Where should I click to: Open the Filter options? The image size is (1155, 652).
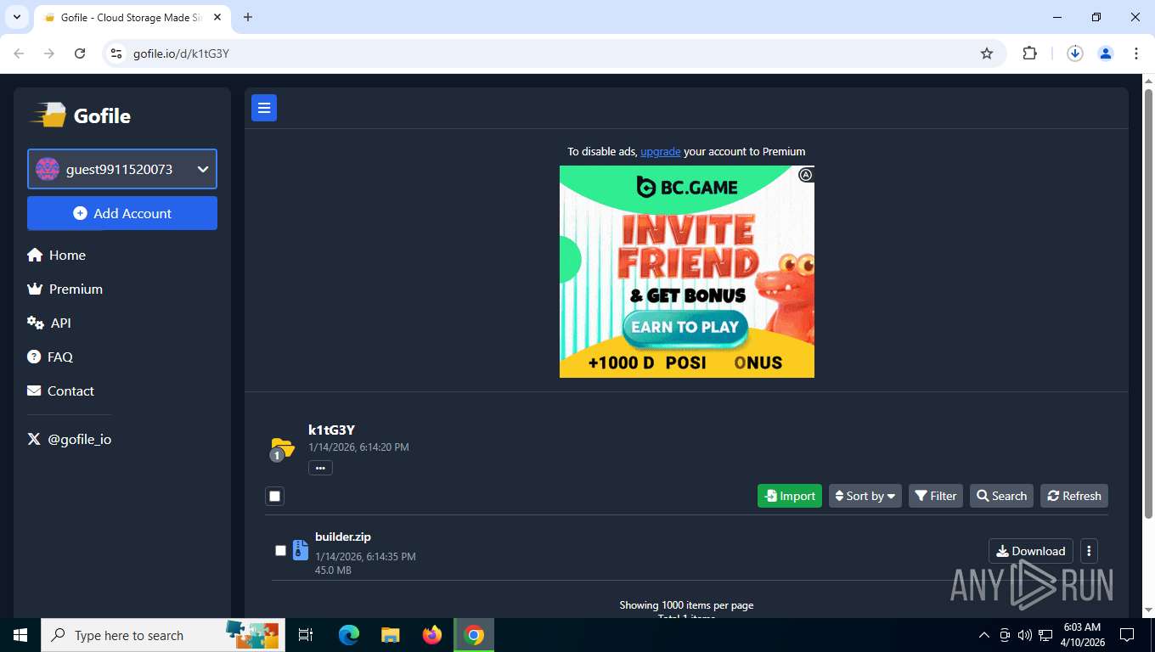pos(936,496)
